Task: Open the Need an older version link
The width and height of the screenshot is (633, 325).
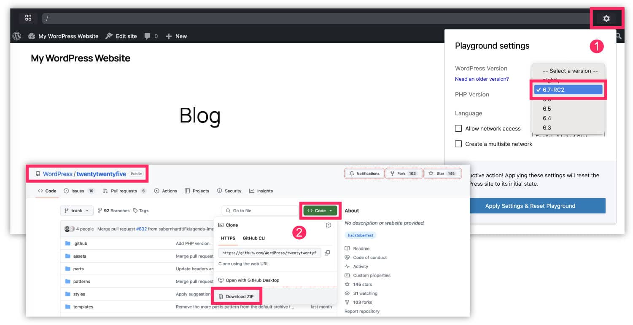Action: [482, 79]
